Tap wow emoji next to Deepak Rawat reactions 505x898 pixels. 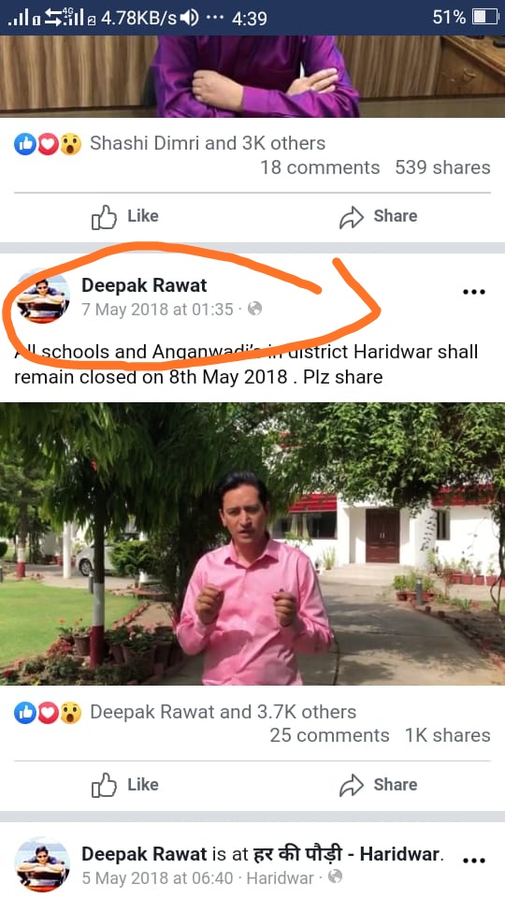[70, 713]
